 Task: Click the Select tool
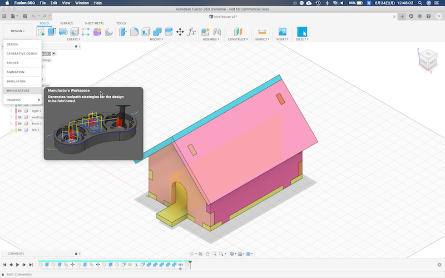[x=302, y=32]
